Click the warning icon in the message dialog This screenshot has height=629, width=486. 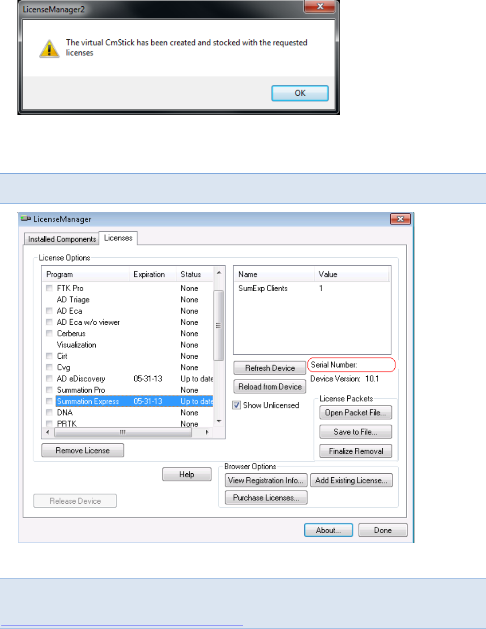(x=49, y=48)
